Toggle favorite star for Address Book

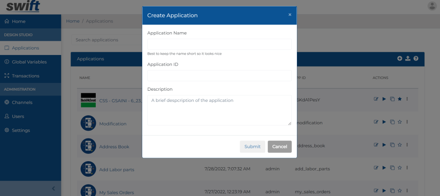[x=400, y=145]
